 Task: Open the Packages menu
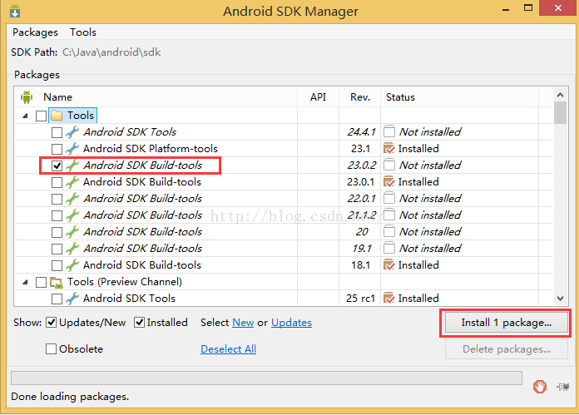click(x=36, y=32)
